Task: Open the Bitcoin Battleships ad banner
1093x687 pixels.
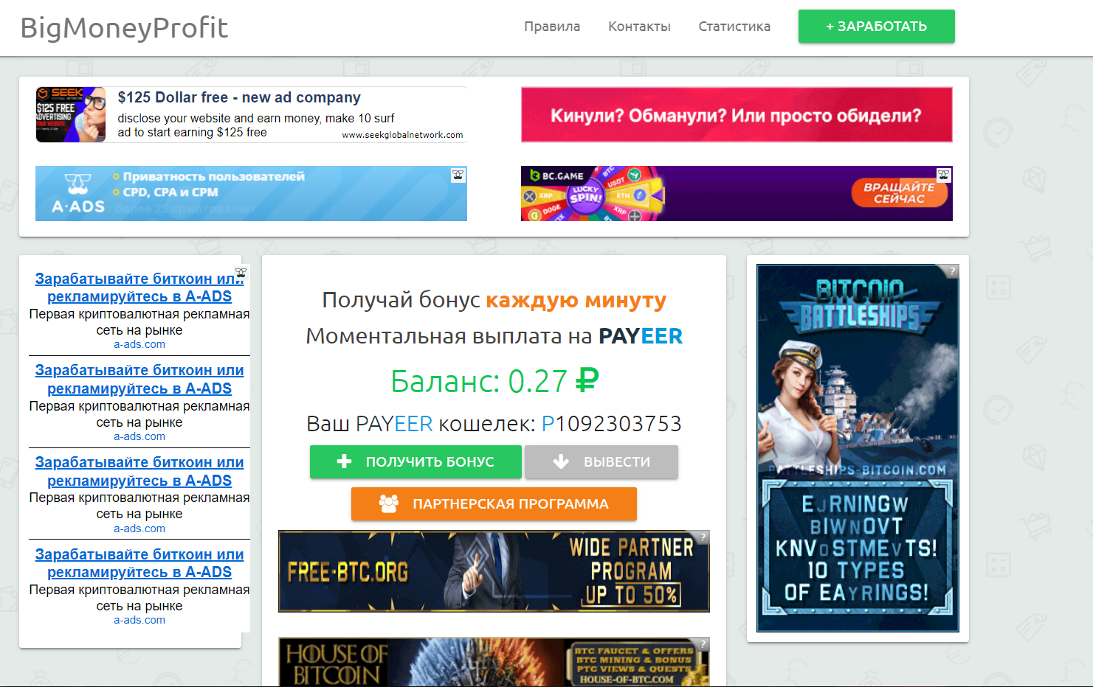Action: click(x=858, y=448)
